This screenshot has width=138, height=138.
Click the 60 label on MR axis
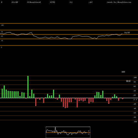tap(135, 86)
